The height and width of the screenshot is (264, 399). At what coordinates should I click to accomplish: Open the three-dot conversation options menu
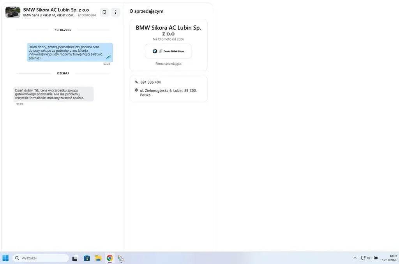pos(115,12)
